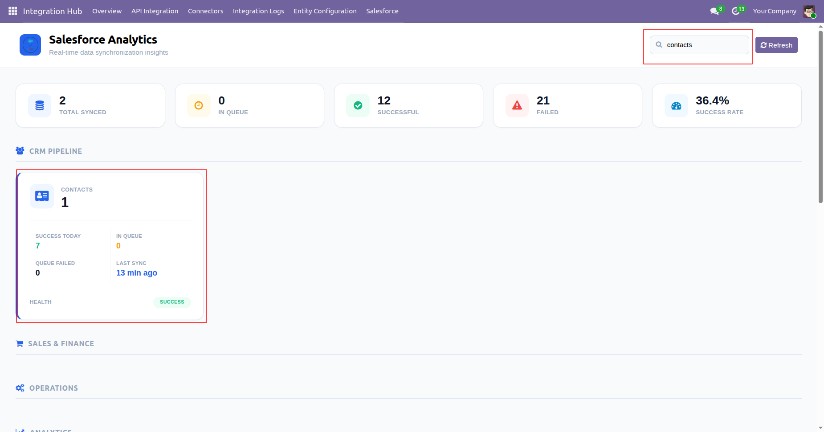Open the Connectors menu
Viewport: 824px width, 432px height.
click(x=205, y=11)
